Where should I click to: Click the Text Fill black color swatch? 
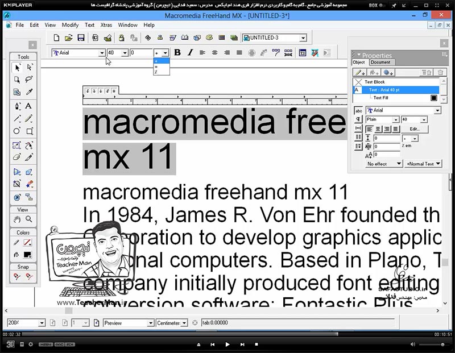coord(434,98)
